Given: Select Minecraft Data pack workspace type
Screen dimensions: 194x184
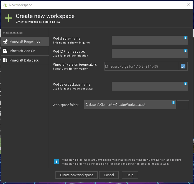Looking at the screenshot, I should point(25,60).
